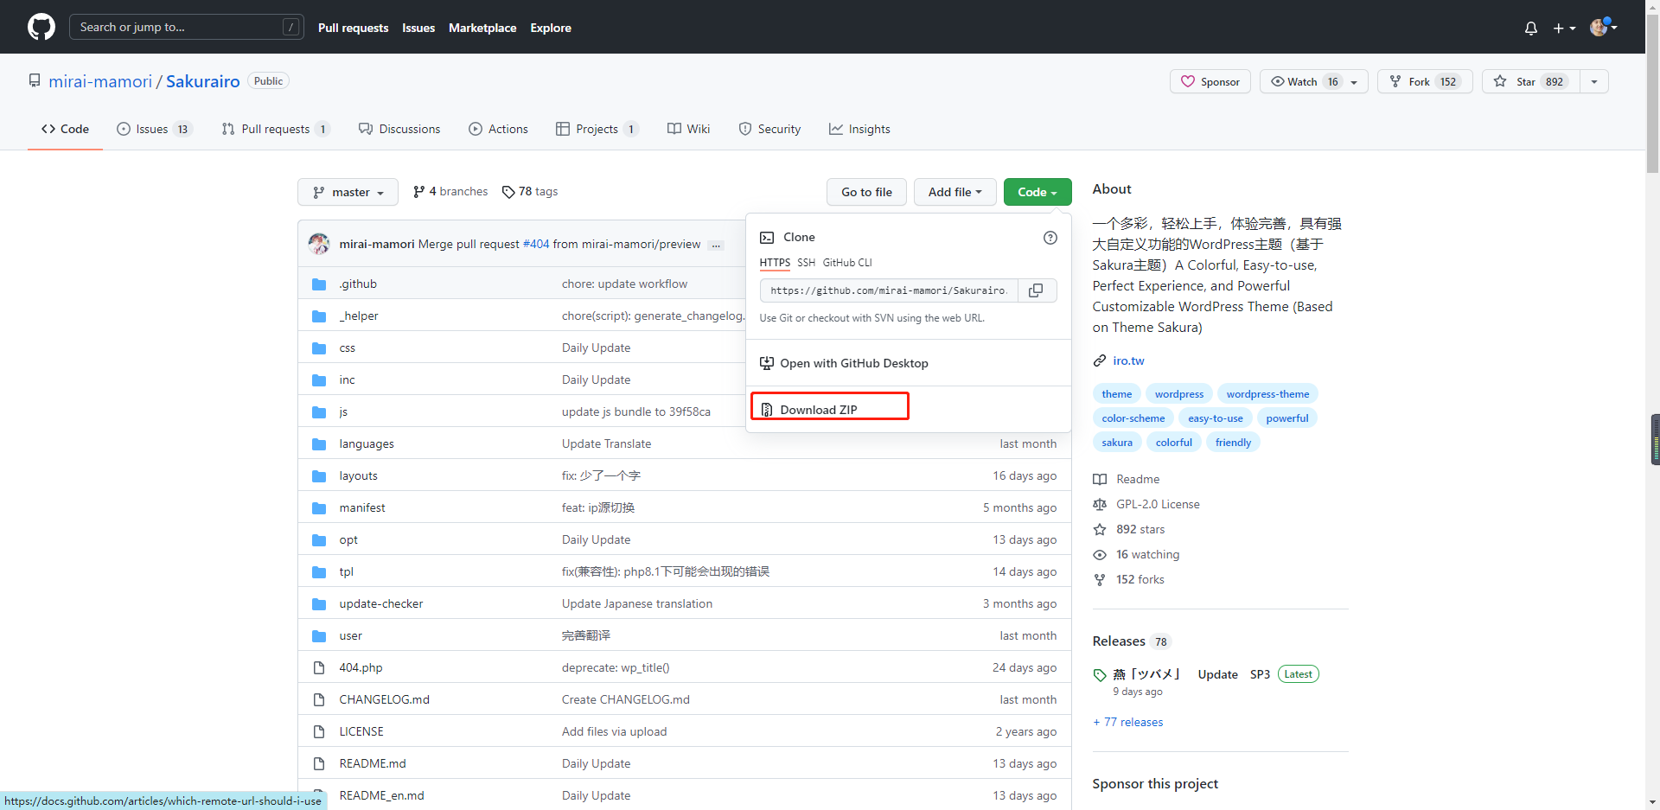This screenshot has height=810, width=1660.
Task: Click the clone URL text field
Action: [x=889, y=290]
